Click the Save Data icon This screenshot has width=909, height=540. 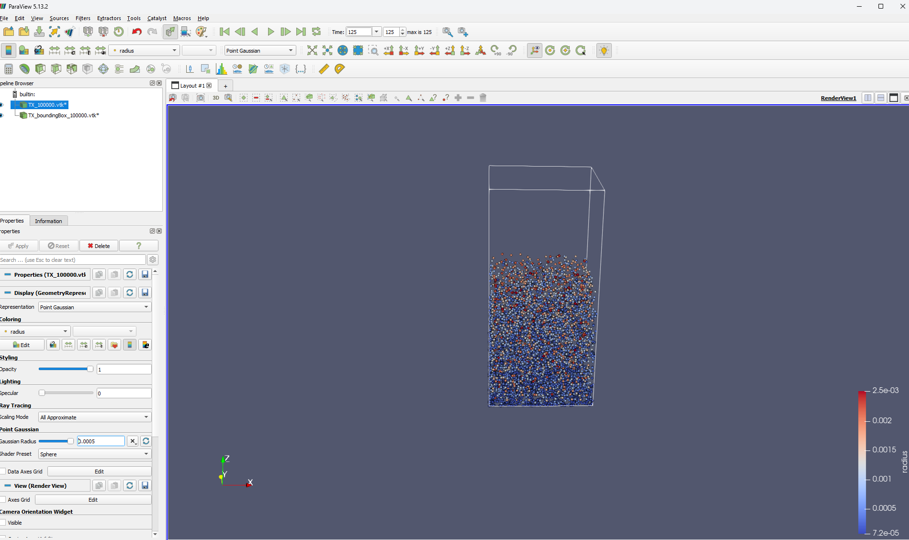pos(39,32)
